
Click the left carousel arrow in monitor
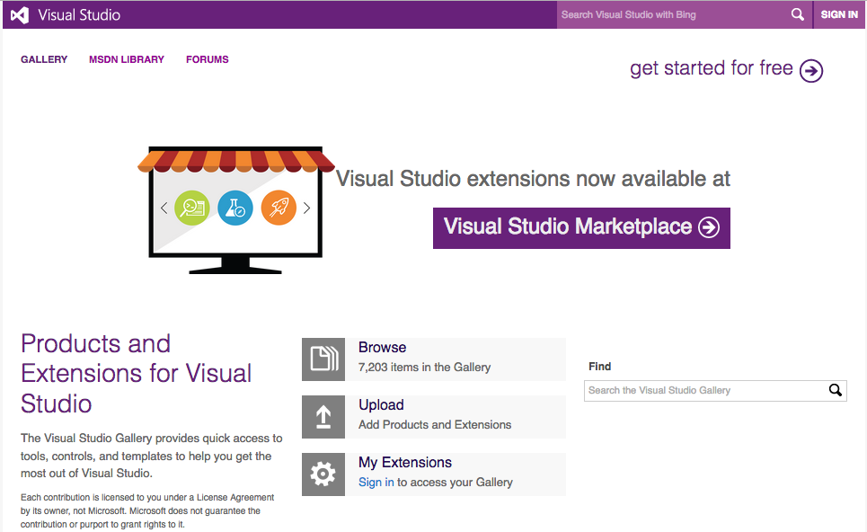pos(164,208)
